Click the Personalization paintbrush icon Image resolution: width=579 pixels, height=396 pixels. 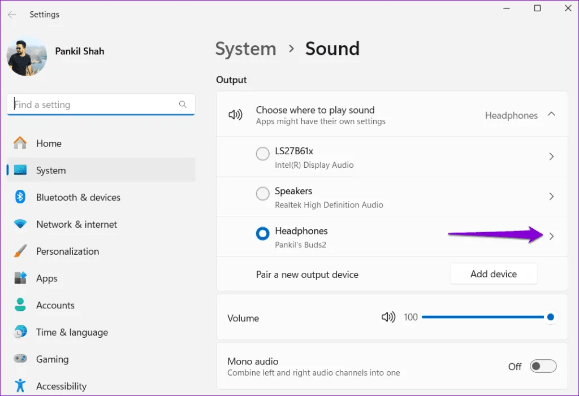click(20, 251)
